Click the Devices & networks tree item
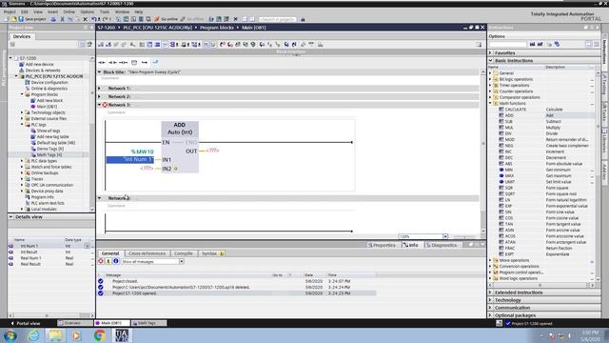The height and width of the screenshot is (343, 609). point(43,71)
